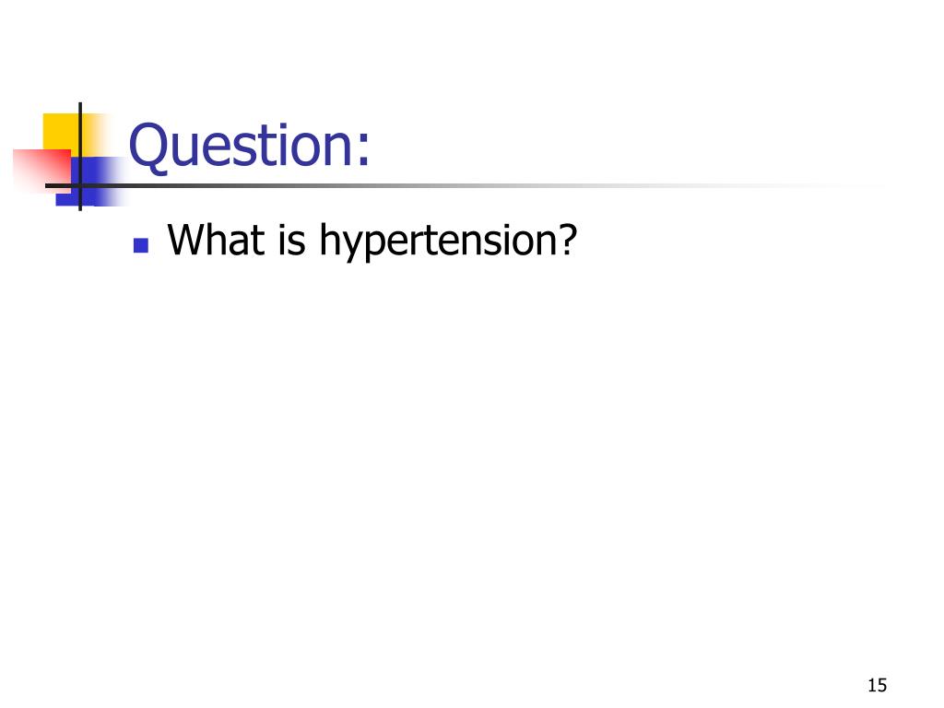Click slide number 15
The width and height of the screenshot is (944, 708).
[x=877, y=684]
